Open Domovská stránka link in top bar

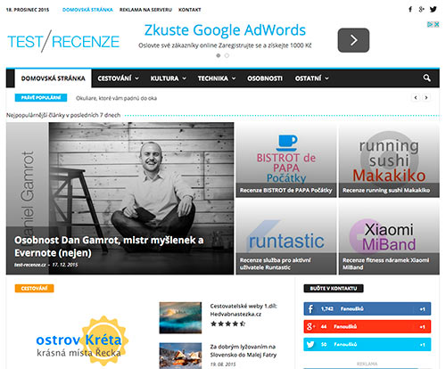coord(87,10)
